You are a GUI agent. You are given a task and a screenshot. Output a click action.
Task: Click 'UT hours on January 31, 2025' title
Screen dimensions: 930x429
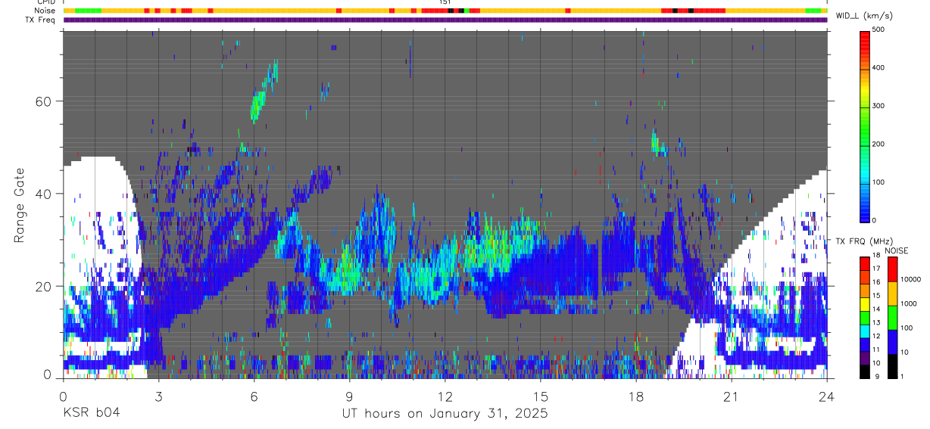[444, 414]
